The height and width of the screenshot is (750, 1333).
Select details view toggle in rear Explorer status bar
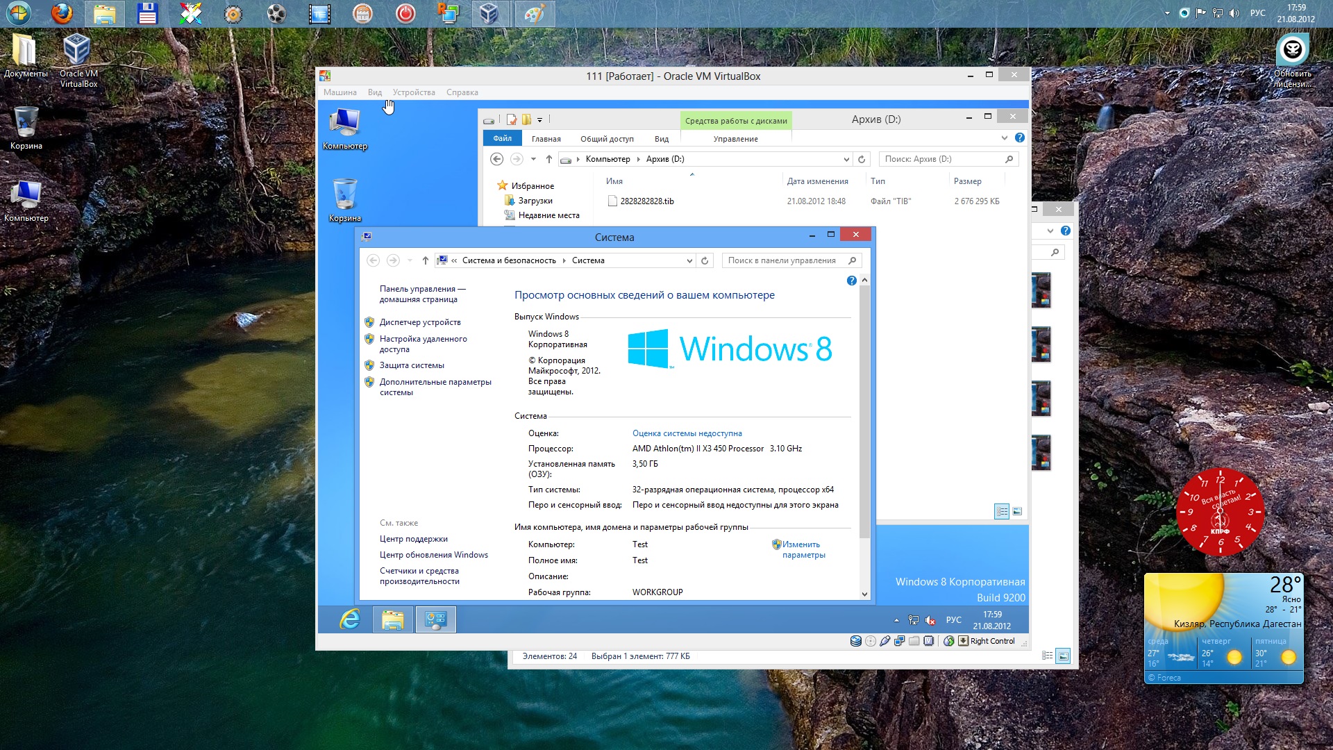click(x=1048, y=656)
